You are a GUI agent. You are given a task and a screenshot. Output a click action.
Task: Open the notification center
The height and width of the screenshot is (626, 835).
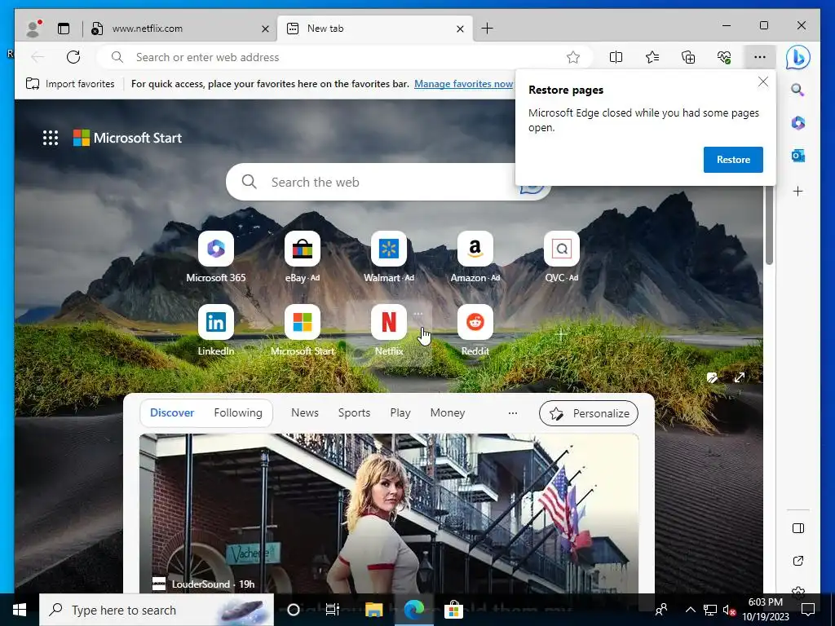coord(808,610)
